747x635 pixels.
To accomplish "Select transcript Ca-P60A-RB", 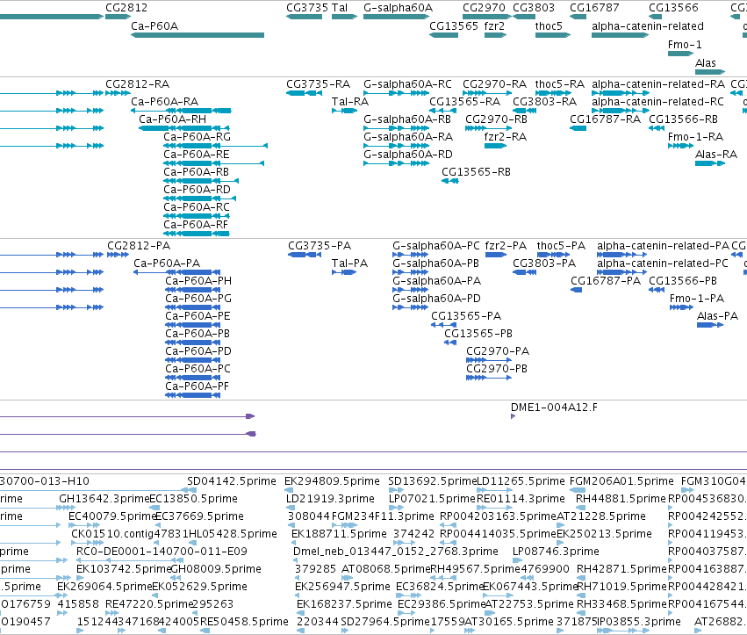I will point(196,171).
